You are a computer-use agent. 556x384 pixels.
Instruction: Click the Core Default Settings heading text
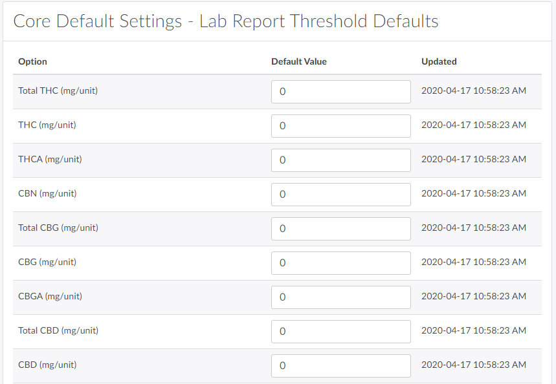pos(97,21)
